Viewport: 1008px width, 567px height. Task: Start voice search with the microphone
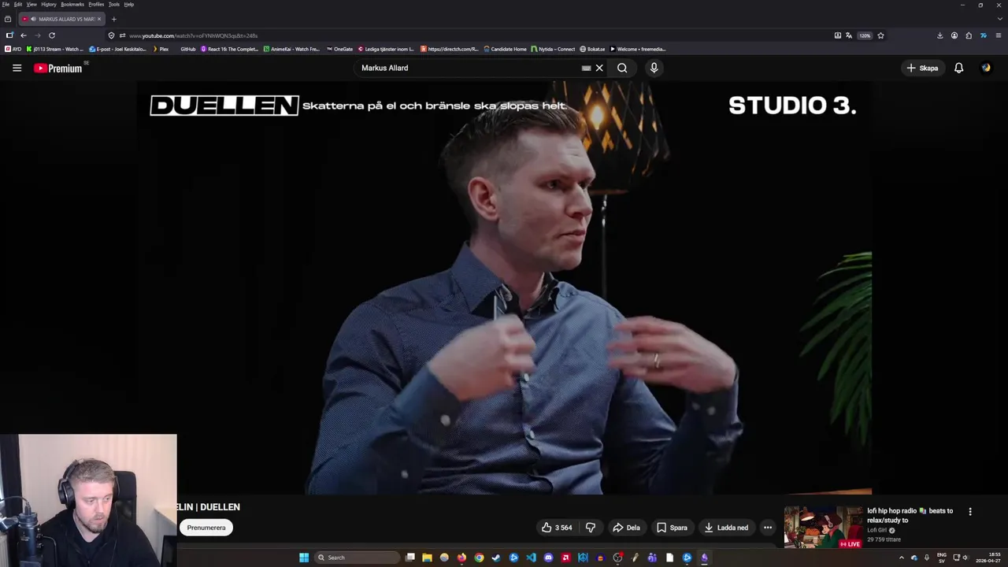point(654,68)
